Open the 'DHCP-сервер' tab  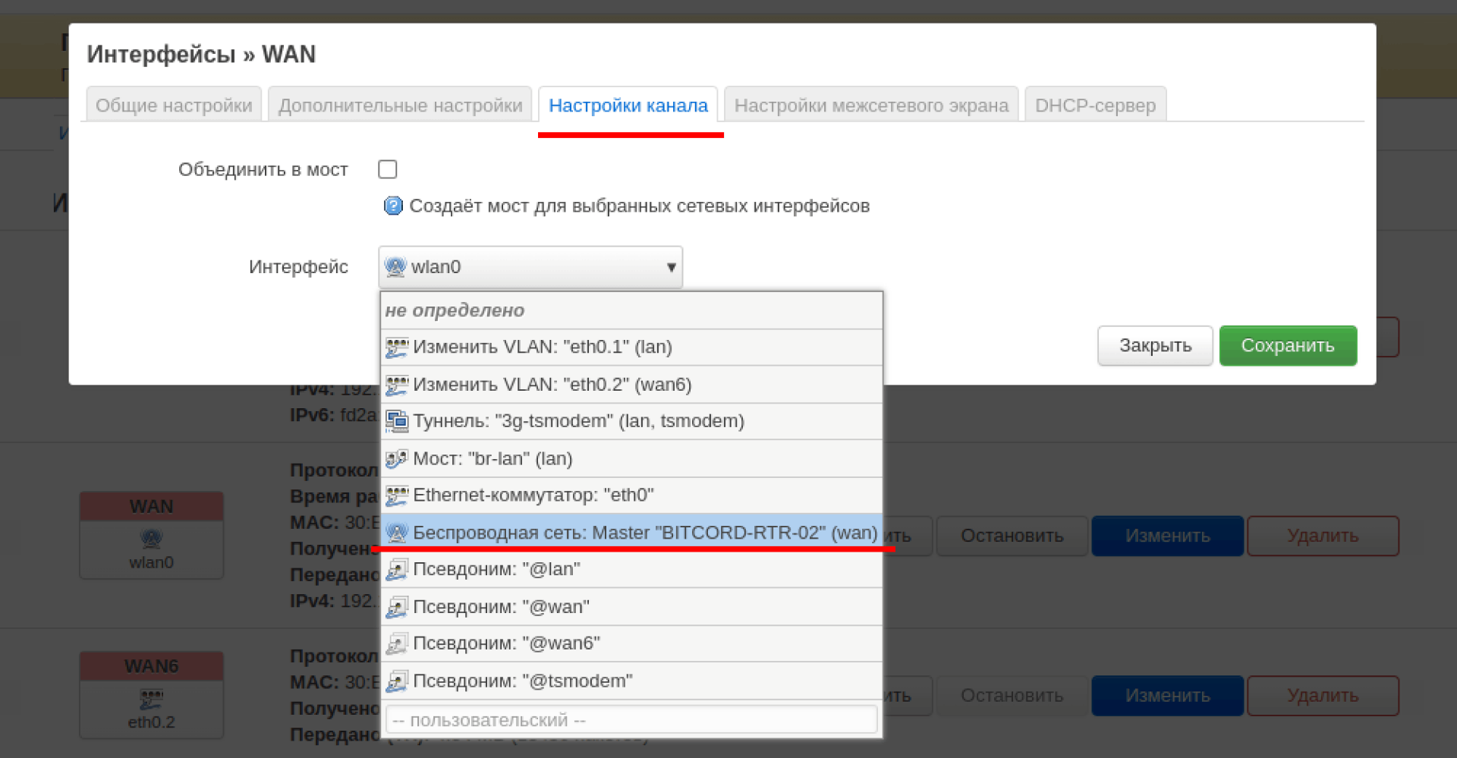click(x=1095, y=105)
